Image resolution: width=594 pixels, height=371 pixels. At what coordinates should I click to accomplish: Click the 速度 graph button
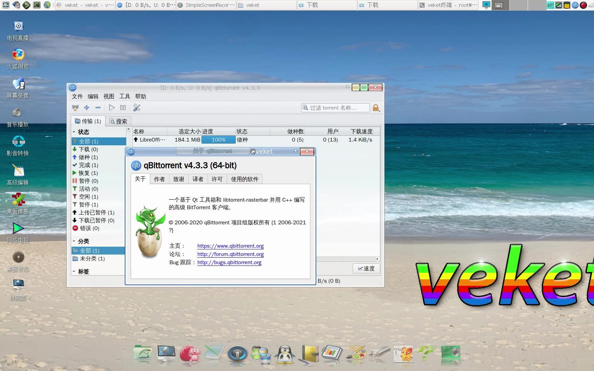[x=366, y=269]
